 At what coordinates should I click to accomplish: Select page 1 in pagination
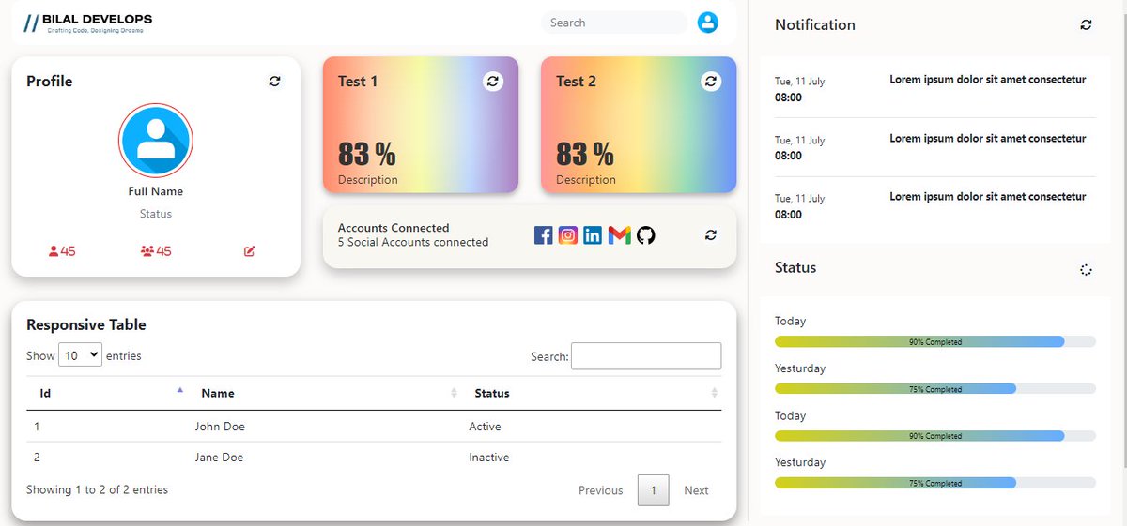click(x=654, y=490)
